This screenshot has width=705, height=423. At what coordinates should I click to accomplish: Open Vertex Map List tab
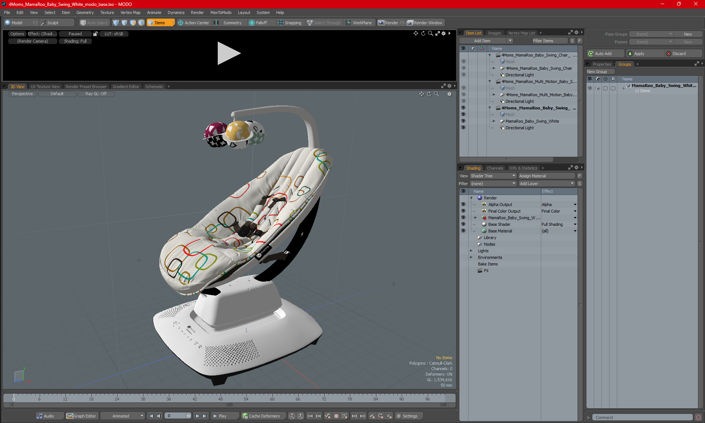tap(521, 33)
